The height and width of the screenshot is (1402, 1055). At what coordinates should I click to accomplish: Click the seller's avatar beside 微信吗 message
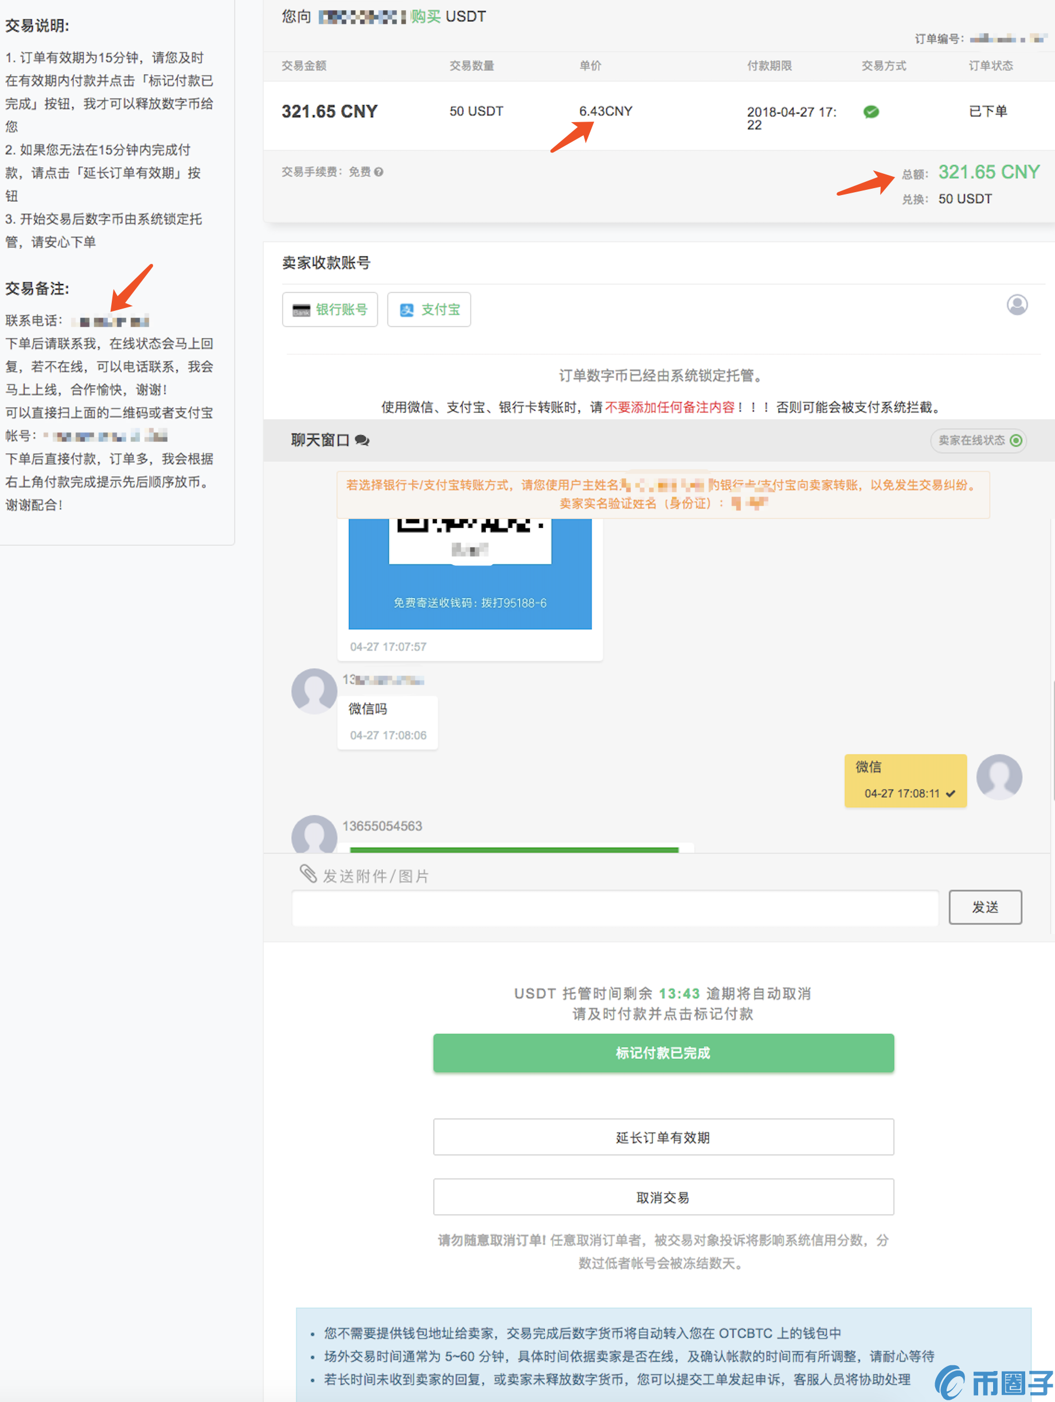click(x=314, y=691)
